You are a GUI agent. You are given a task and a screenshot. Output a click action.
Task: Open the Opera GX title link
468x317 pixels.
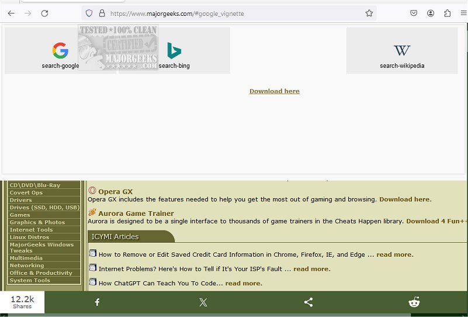click(x=115, y=191)
